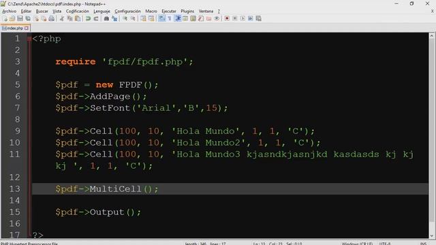Viewport: 436px width, 245px height.
Task: Click the Save file toolbar icon
Action: (x=20, y=18)
